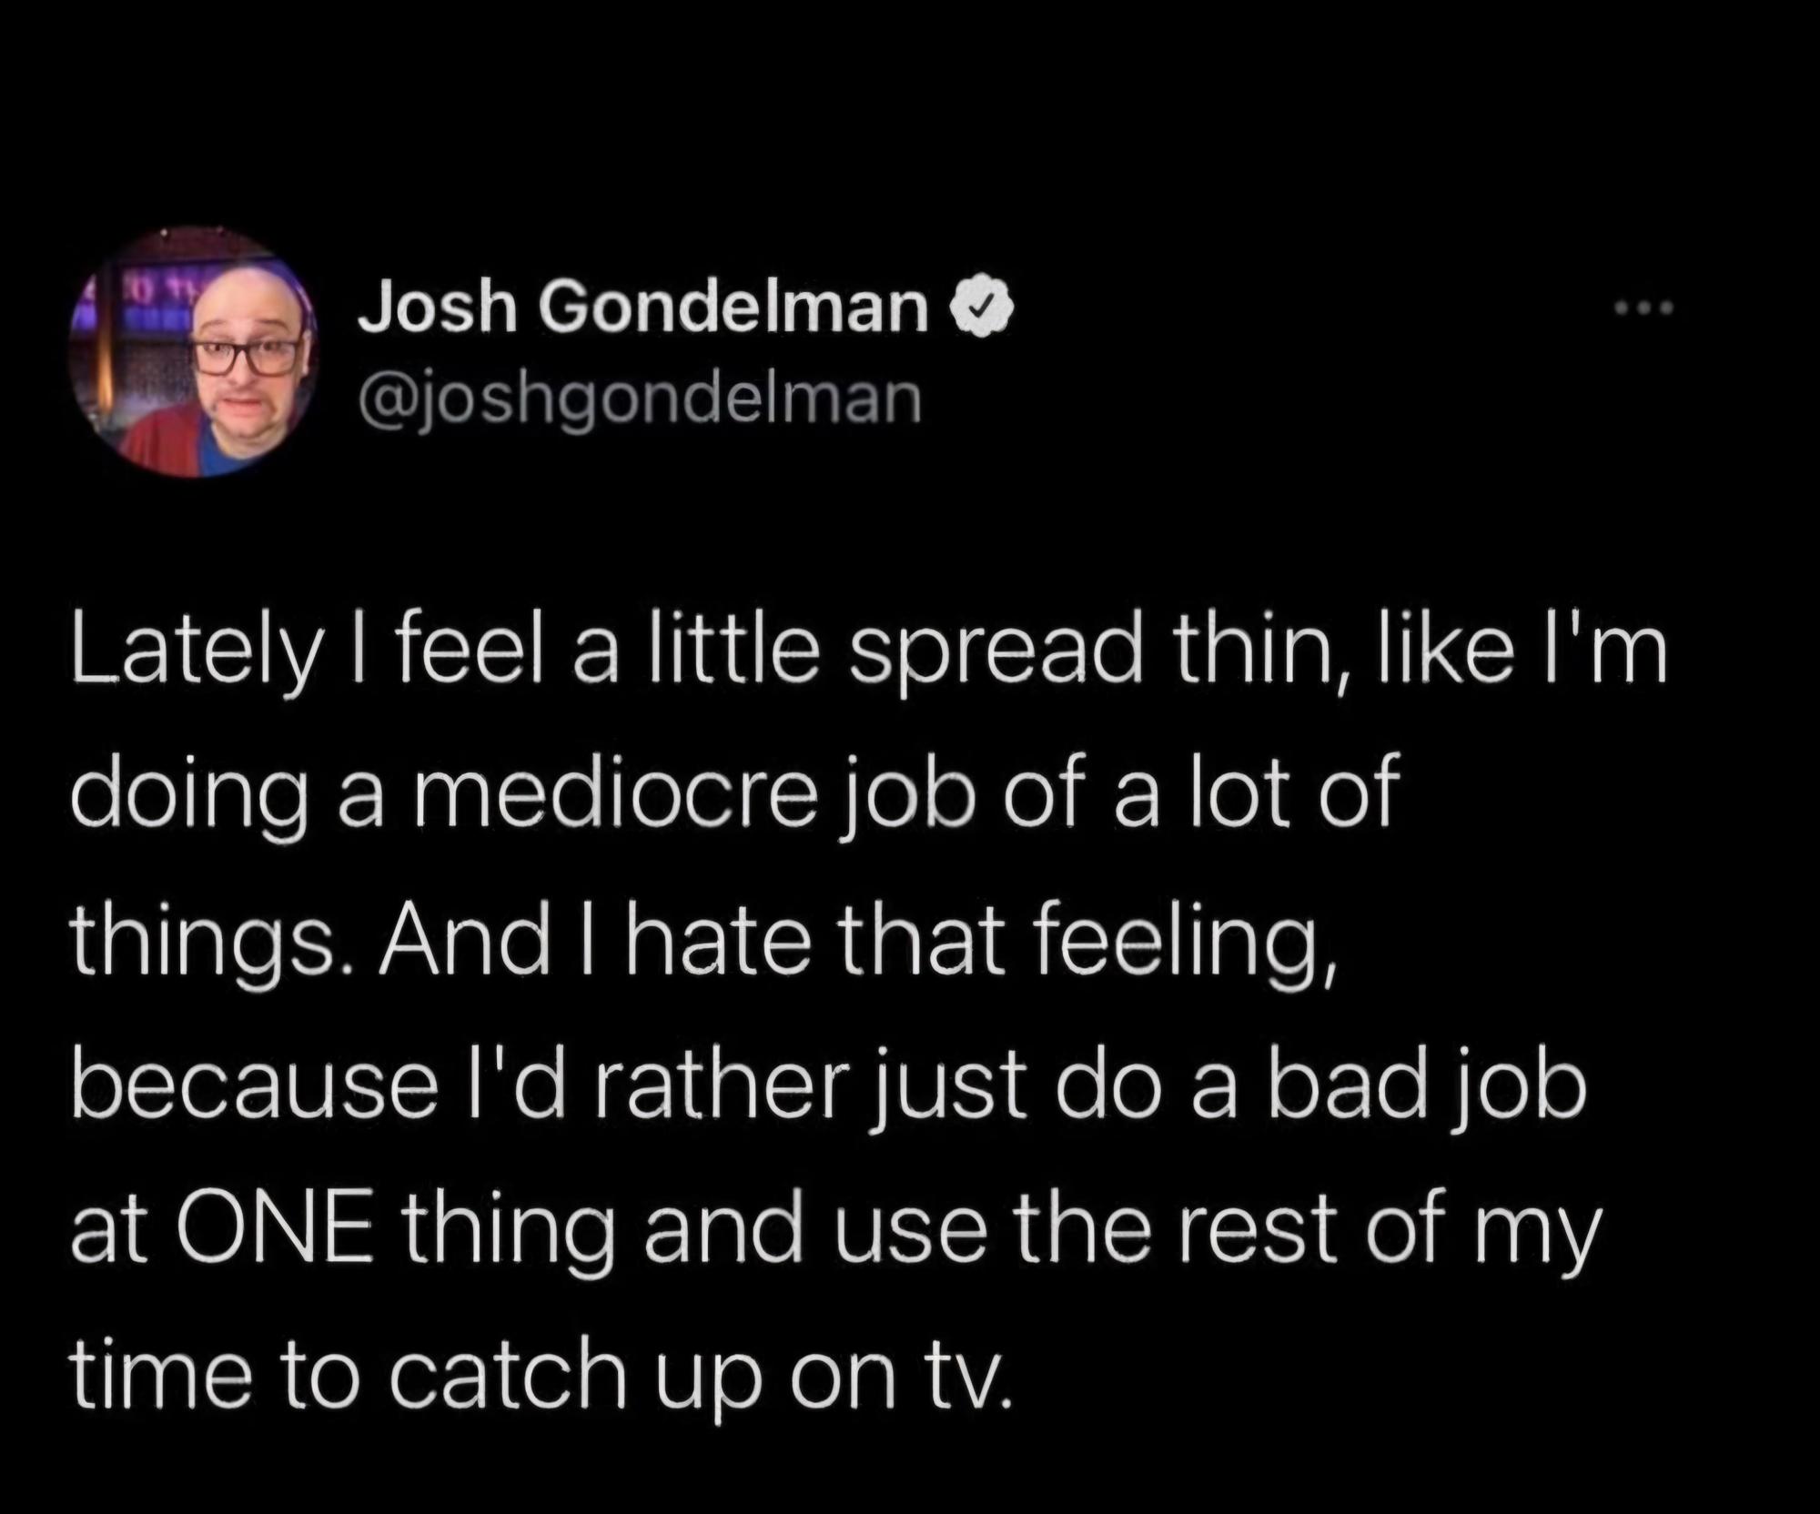The height and width of the screenshot is (1514, 1820).
Task: Click the line beginning "at ONE thing"
Action: [835, 1230]
